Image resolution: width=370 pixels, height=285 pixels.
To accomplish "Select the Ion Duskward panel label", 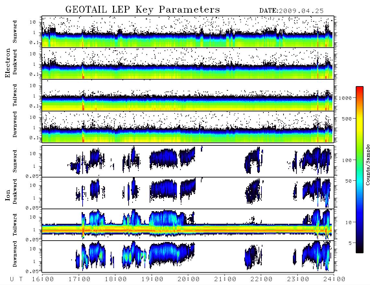I will pos(15,192).
